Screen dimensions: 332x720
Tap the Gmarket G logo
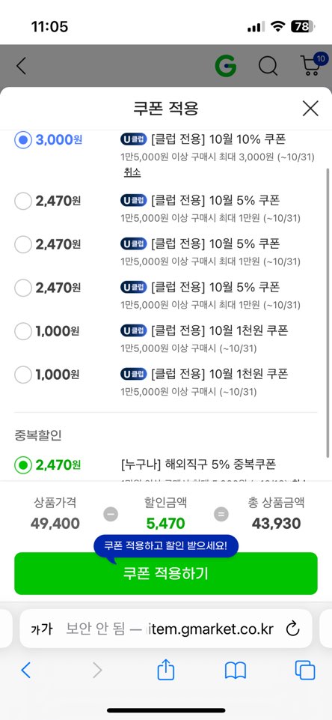point(226,67)
